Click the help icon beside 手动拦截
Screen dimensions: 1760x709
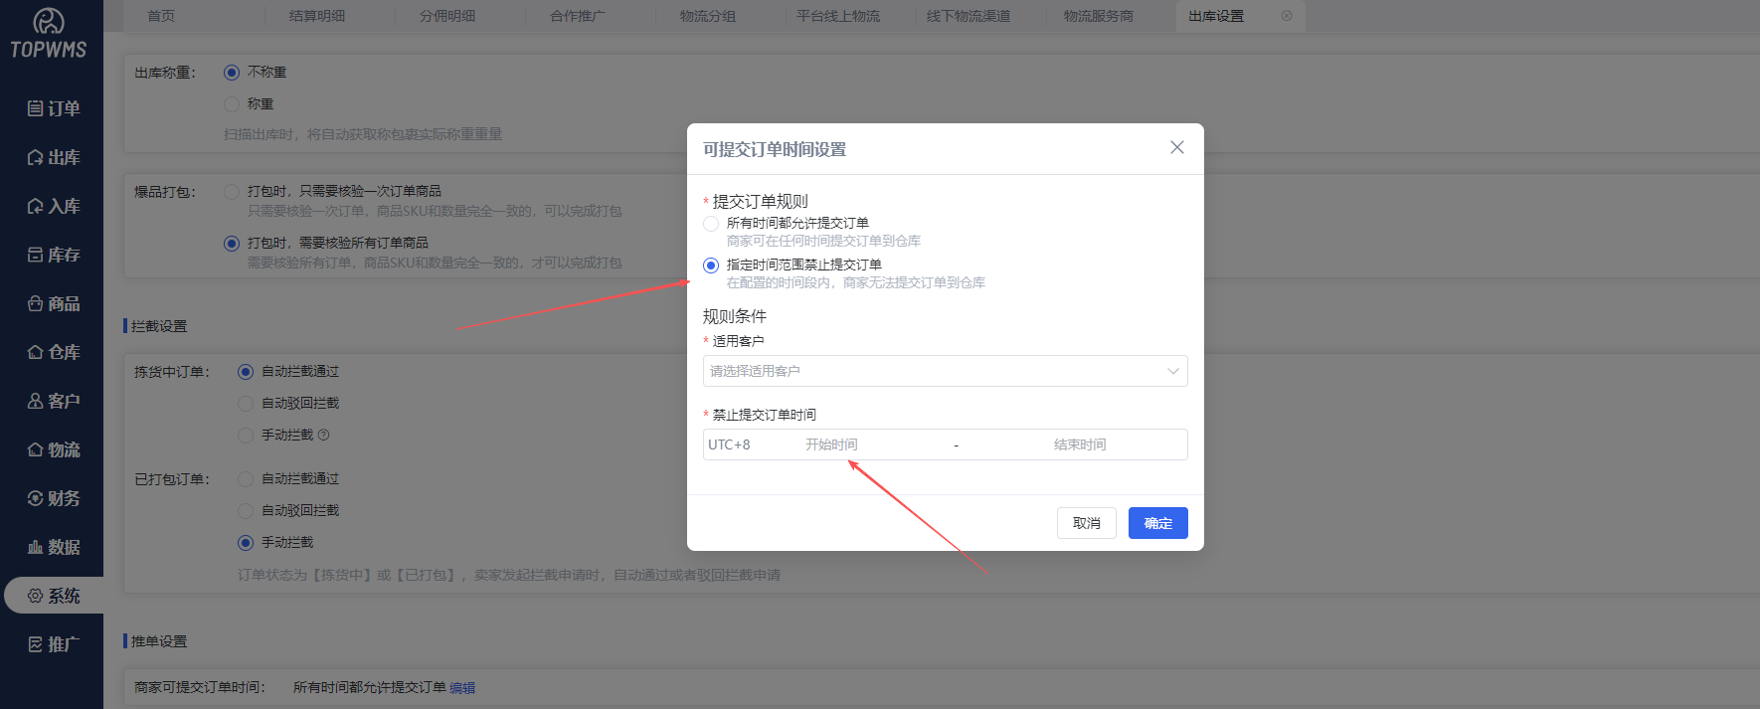click(323, 435)
